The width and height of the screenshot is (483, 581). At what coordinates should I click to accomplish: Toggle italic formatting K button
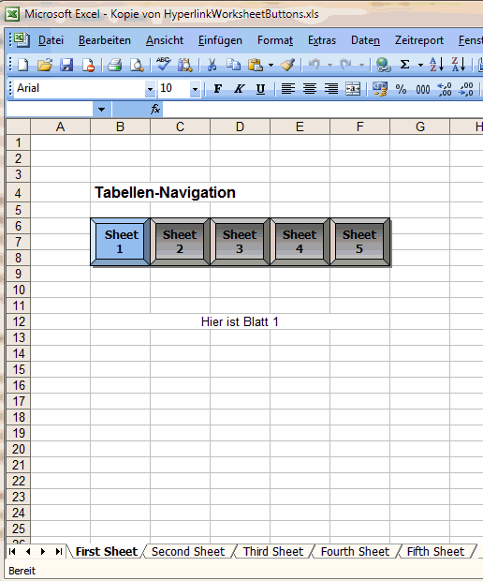(239, 89)
